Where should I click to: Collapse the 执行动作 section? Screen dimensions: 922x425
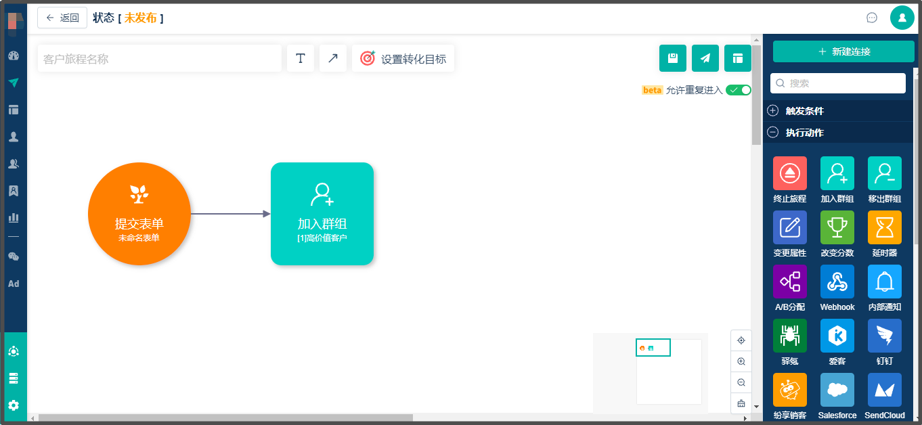coord(838,133)
